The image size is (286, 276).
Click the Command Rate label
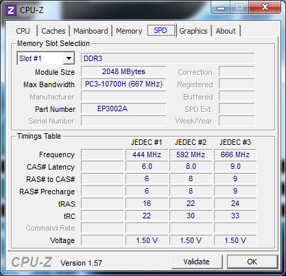click(50, 228)
